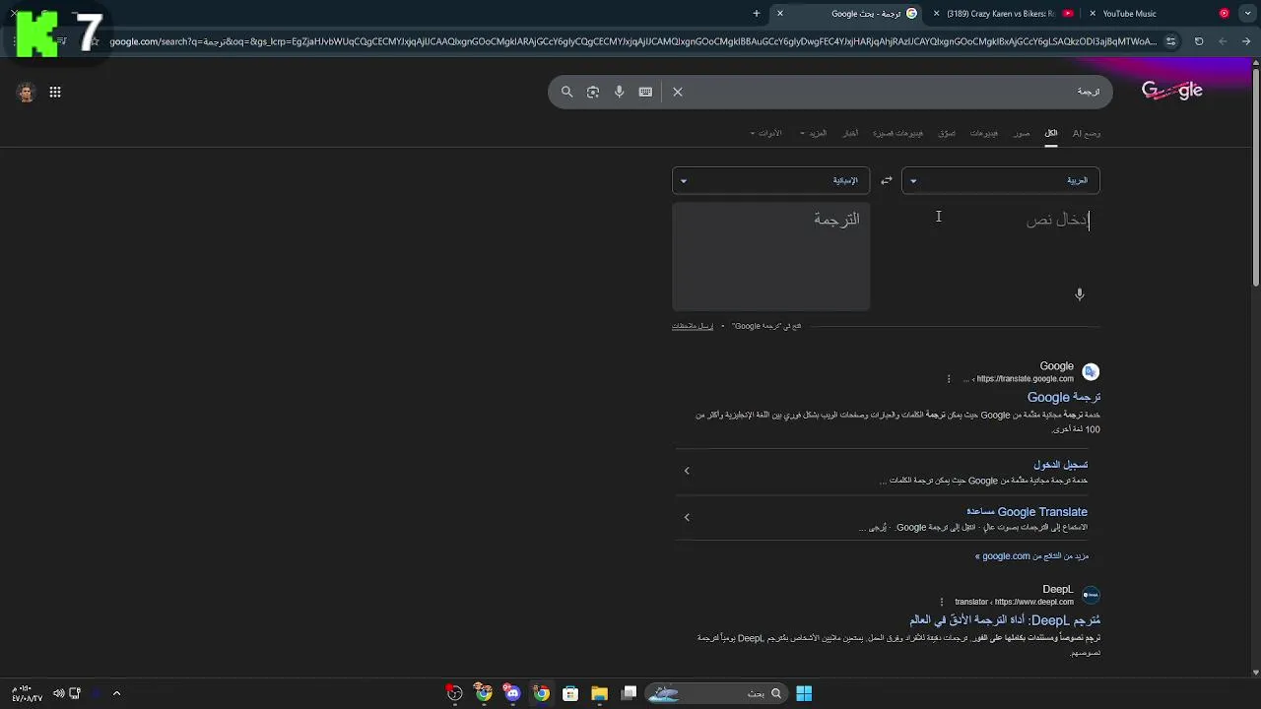1261x709 pixels.
Task: Open the Google account profile avatar
Action: tap(27, 93)
